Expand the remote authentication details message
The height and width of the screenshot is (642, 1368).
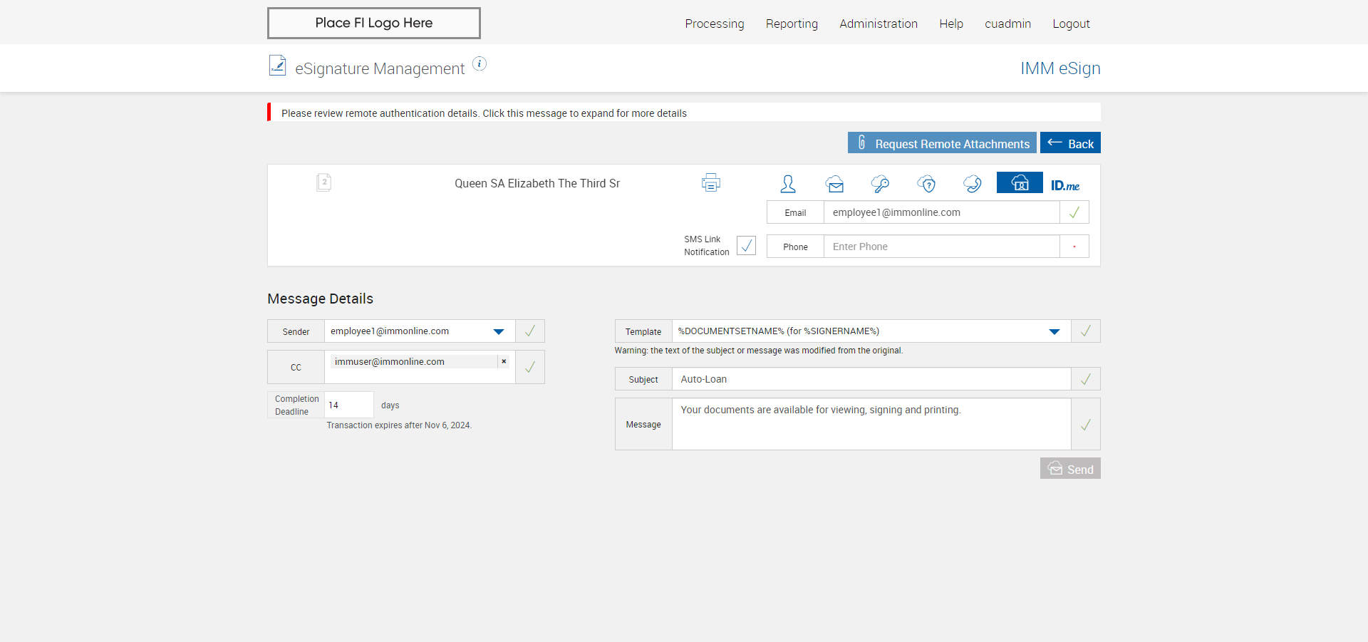pos(484,113)
